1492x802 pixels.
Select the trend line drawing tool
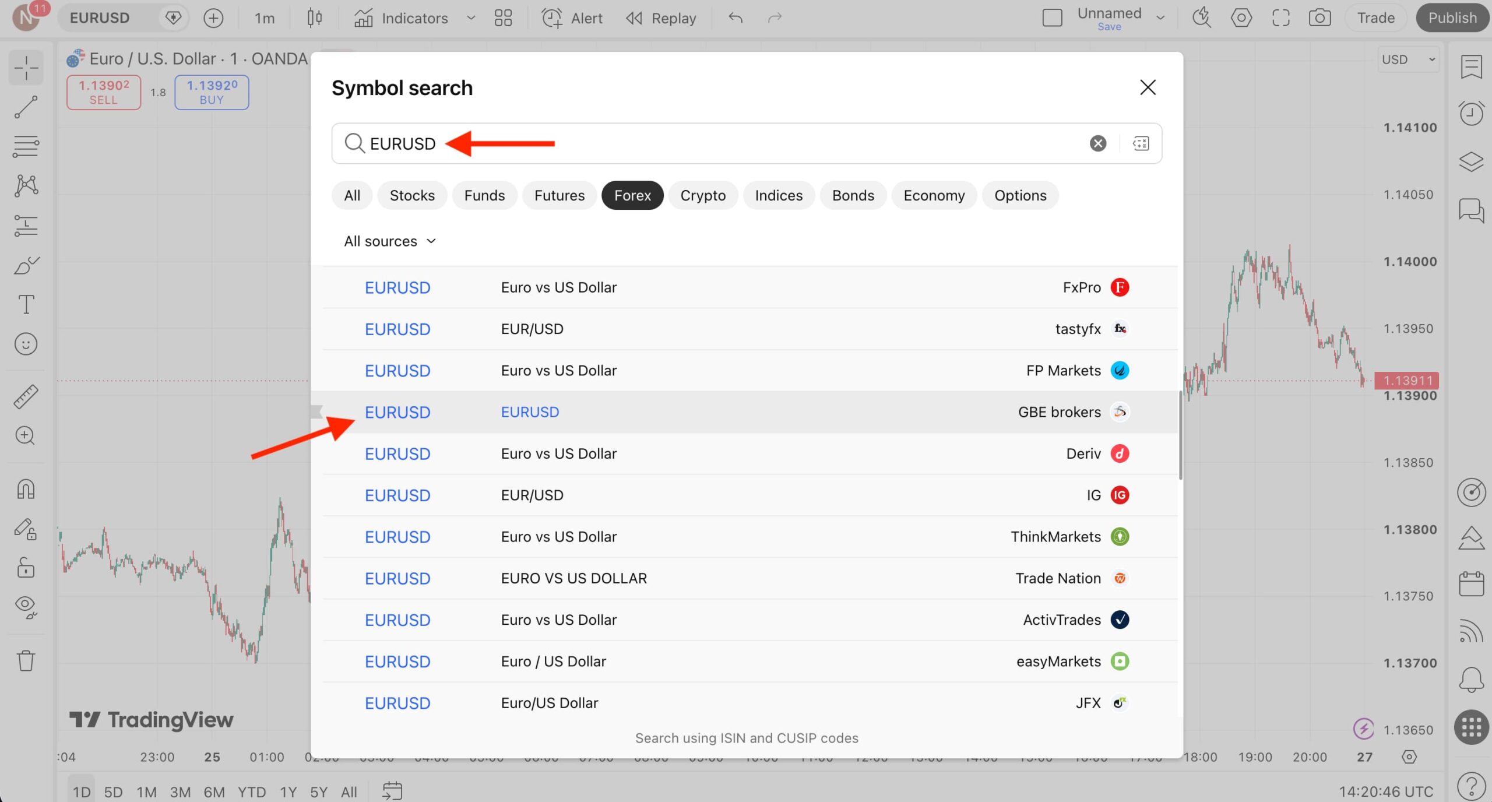click(x=26, y=107)
